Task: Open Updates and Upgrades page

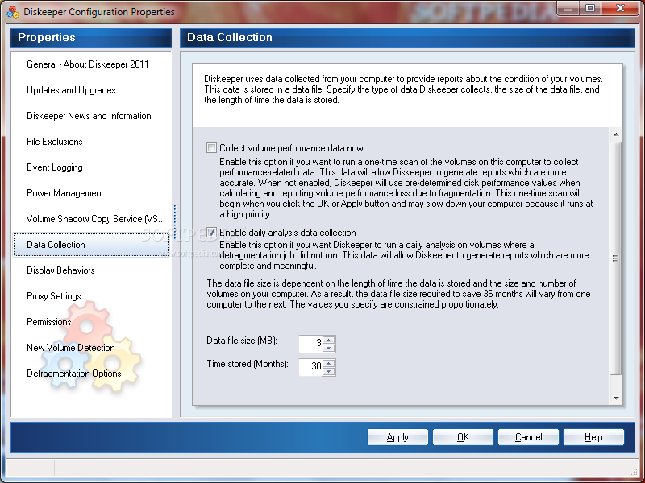Action: click(x=71, y=90)
